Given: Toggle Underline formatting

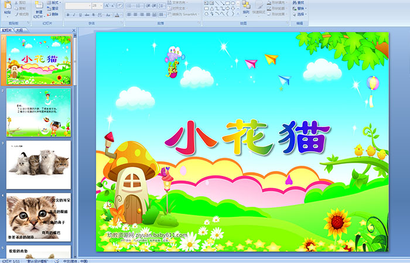Looking at the screenshot, I should [x=80, y=15].
